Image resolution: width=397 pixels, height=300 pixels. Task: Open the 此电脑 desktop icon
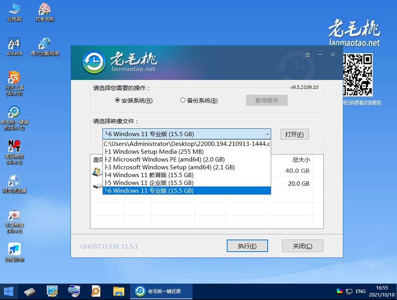point(14,12)
